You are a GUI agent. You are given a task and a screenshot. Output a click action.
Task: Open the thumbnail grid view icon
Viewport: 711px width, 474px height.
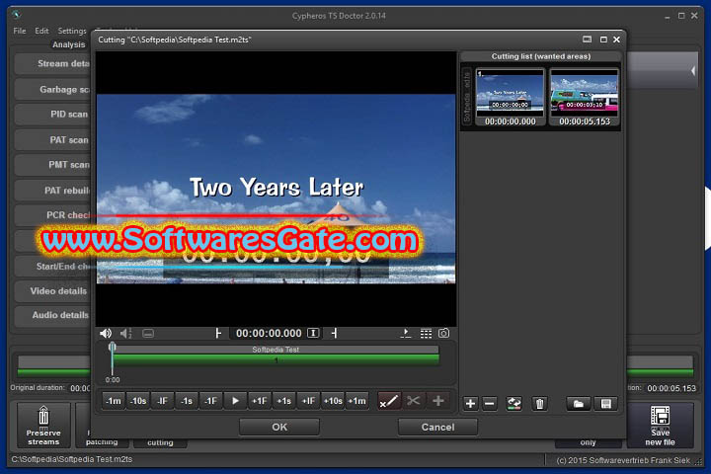tap(426, 334)
